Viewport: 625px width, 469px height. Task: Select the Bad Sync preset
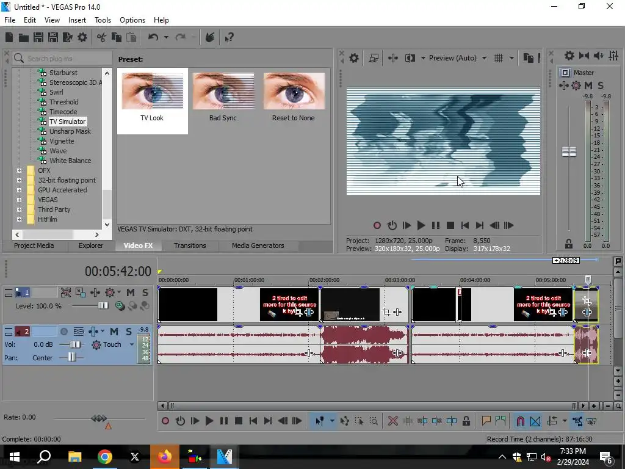[223, 98]
